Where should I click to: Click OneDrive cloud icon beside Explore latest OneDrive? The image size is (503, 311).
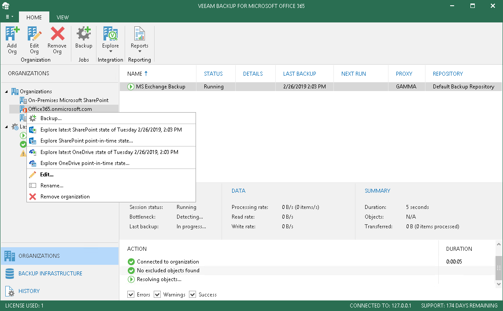[x=33, y=152]
